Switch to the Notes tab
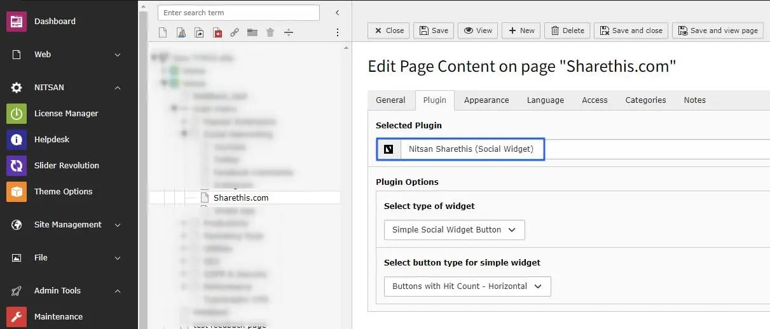This screenshot has width=770, height=329. (694, 100)
